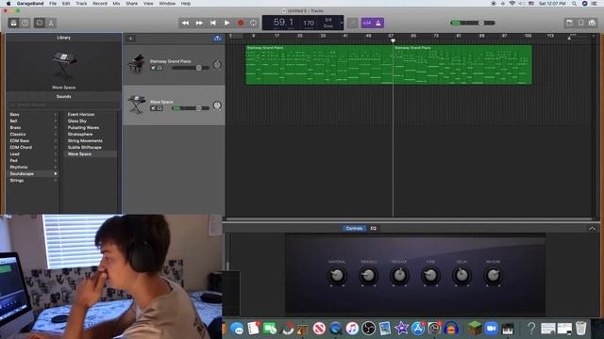Open the Record menu
Viewport: 604px width, 339px height.
[100, 4]
